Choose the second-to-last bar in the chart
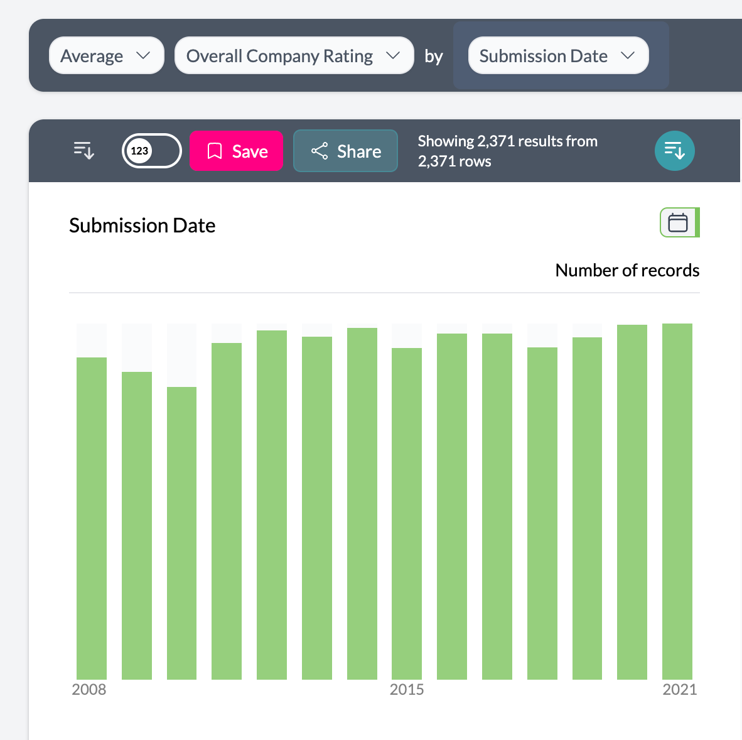This screenshot has height=740, width=742. pyautogui.click(x=632, y=503)
